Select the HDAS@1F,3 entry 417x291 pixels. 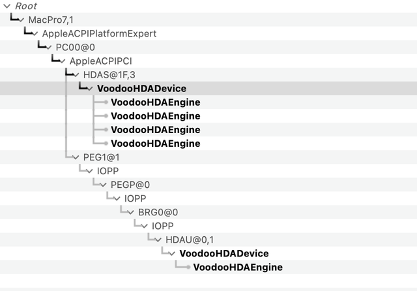109,75
